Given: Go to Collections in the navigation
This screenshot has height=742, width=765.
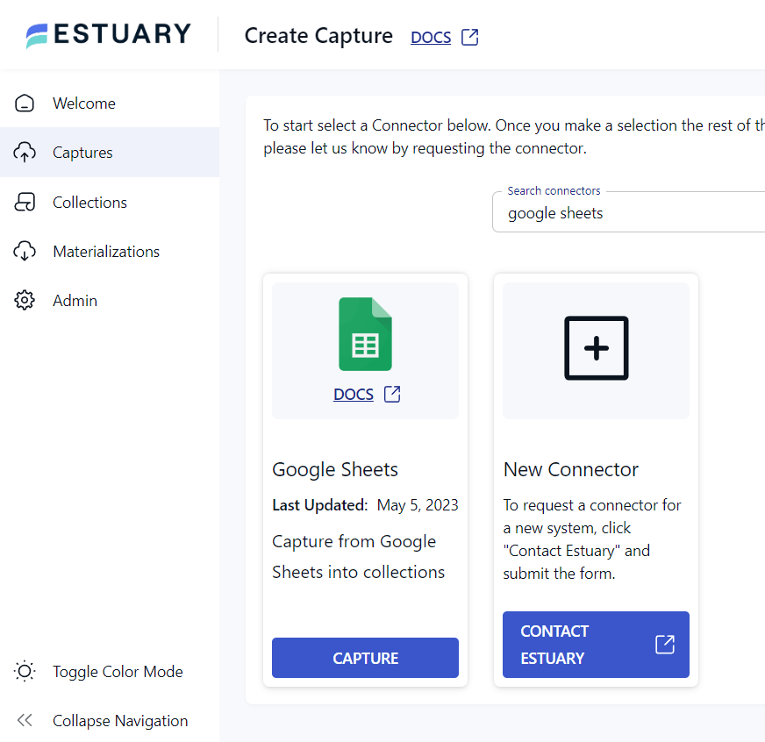Looking at the screenshot, I should click(89, 203).
